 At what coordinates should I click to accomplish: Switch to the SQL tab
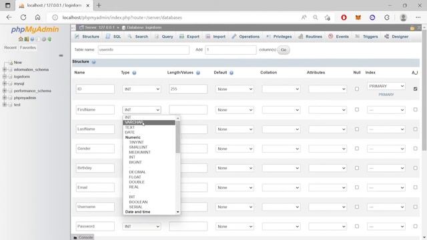[x=113, y=37]
